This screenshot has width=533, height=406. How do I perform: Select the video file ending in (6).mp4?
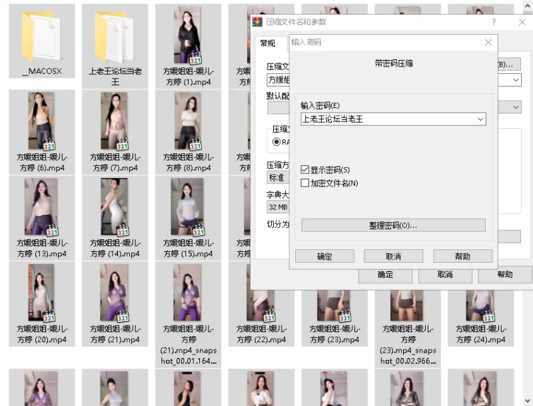41,121
